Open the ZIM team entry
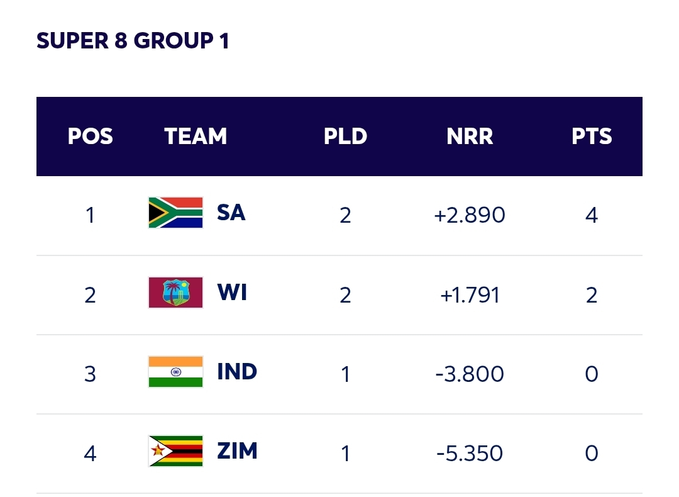Image resolution: width=679 pixels, height=497 pixels. pyautogui.click(x=237, y=451)
